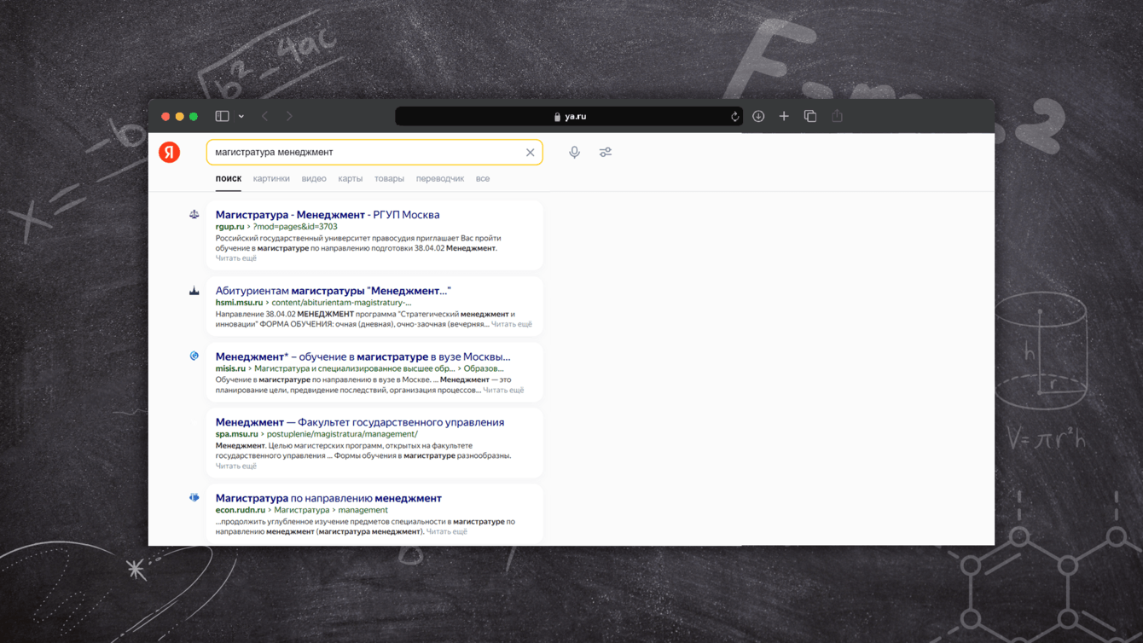Image resolution: width=1143 pixels, height=643 pixels.
Task: Switch to the 'видео' tab
Action: pos(314,179)
